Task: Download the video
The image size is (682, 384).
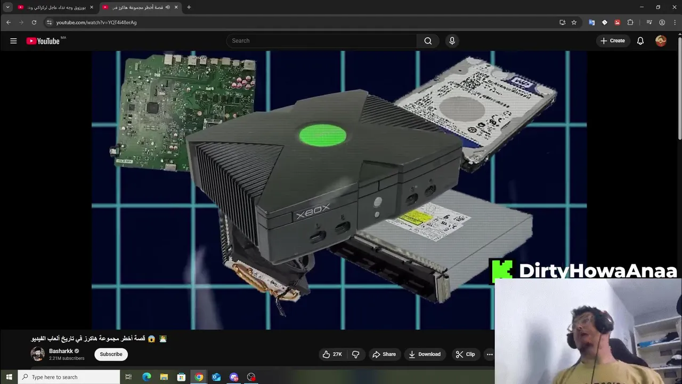Action: (425, 354)
